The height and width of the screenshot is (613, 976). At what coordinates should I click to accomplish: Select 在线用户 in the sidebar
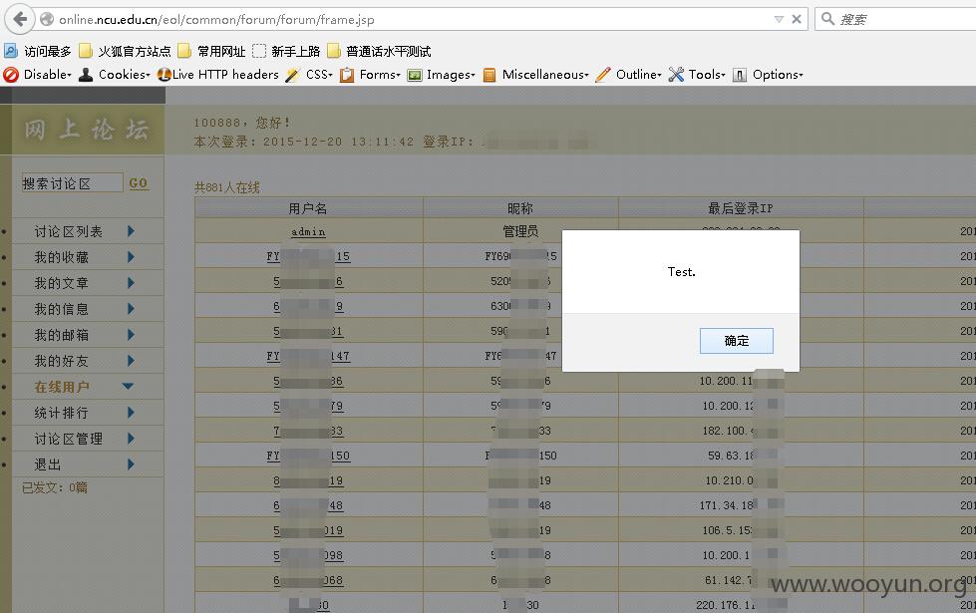click(x=61, y=387)
